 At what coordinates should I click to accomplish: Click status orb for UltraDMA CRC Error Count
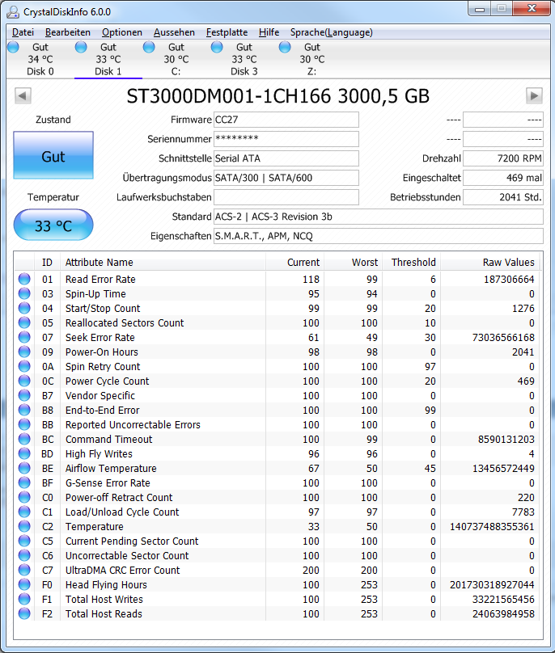tap(24, 570)
